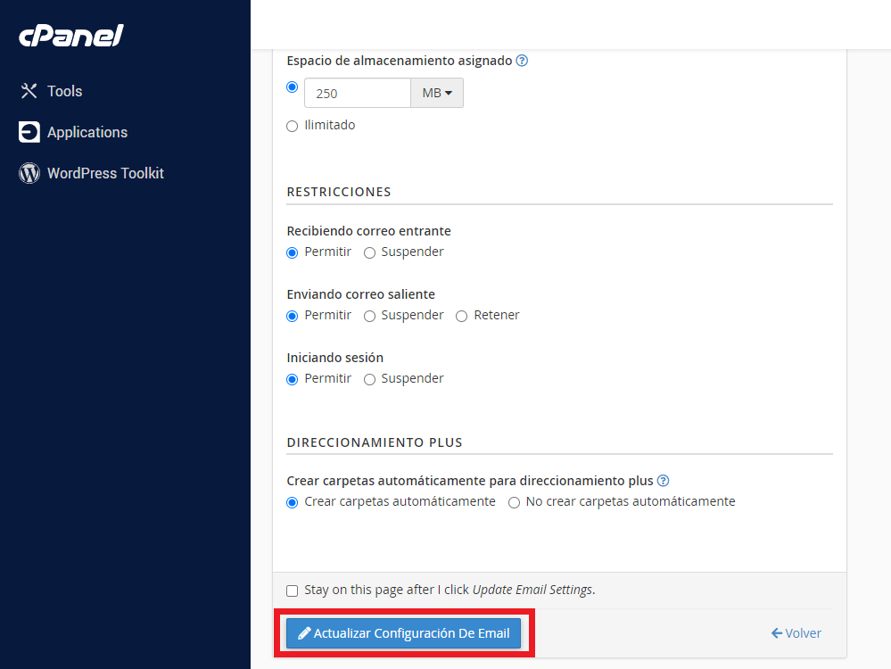Select Retener for Enviando correo saliente
This screenshot has height=669, width=891.
click(461, 316)
